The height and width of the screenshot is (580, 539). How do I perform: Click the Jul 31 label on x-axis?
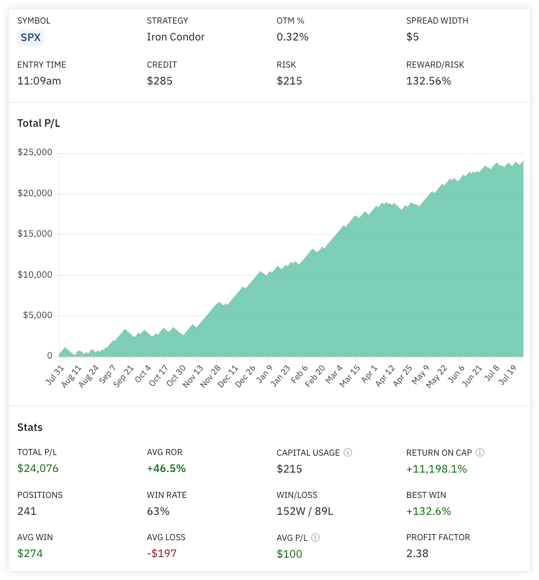(55, 374)
